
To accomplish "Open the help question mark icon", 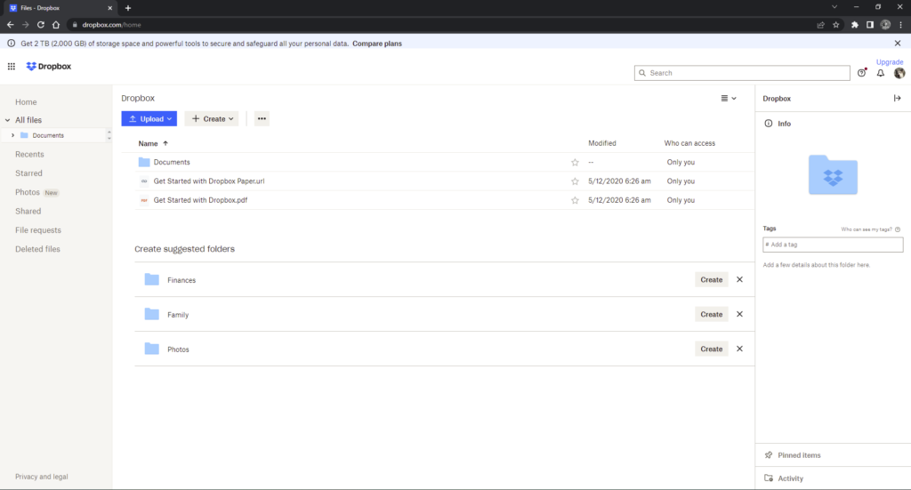I will click(x=861, y=73).
